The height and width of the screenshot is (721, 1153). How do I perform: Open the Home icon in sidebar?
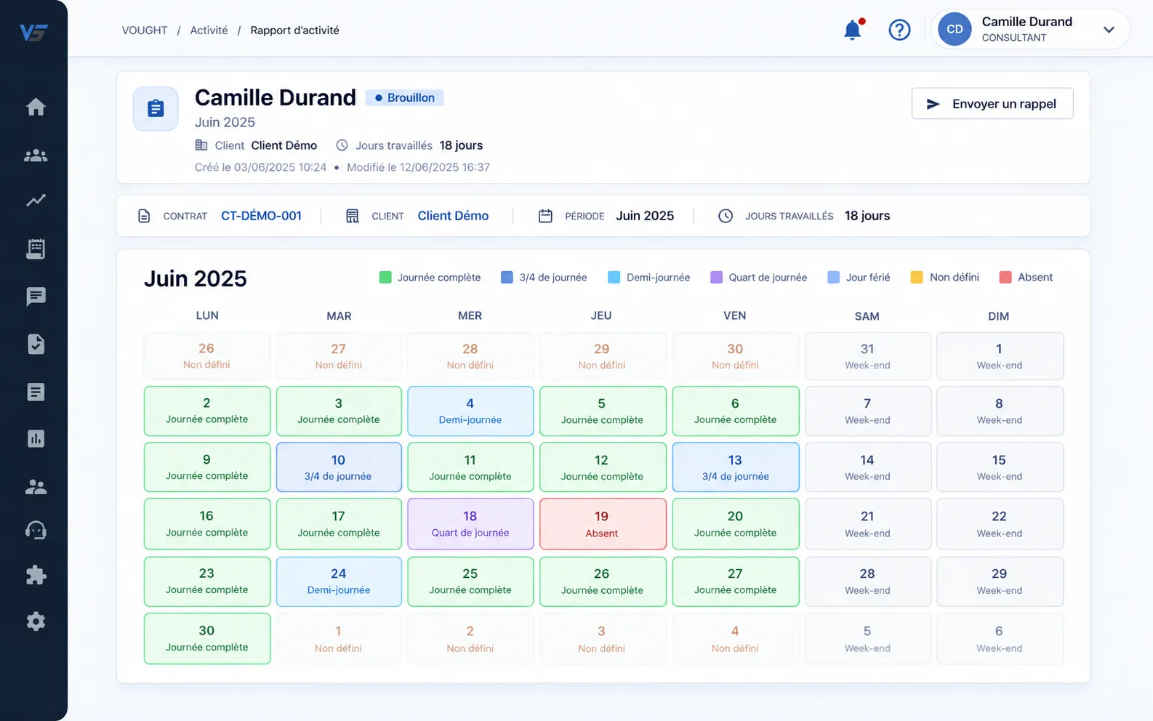pos(36,107)
